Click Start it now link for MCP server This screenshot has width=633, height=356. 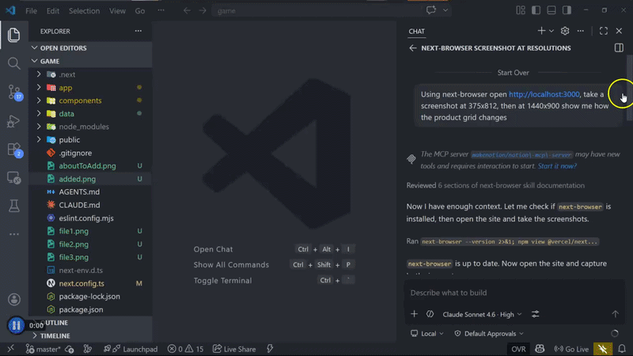point(557,166)
